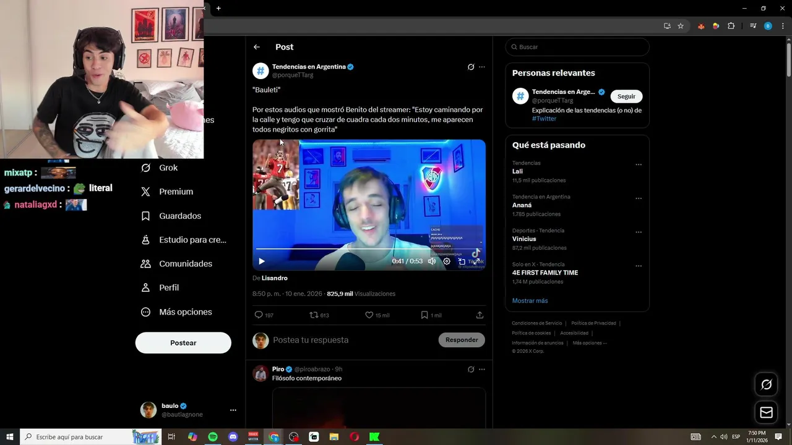The image size is (792, 445).
Task: Expand Más opciones footer menu
Action: point(590,343)
